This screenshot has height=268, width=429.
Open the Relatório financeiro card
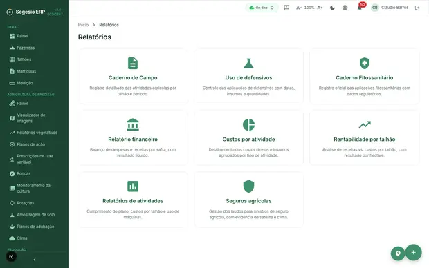tap(133, 138)
